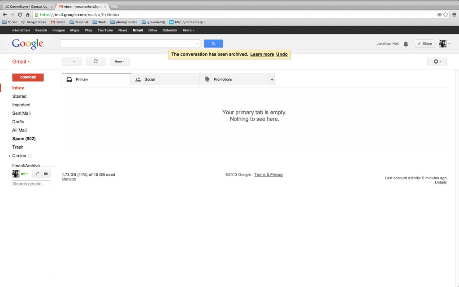This screenshot has width=459, height=287.
Task: Switch to the Social tab
Action: point(165,79)
